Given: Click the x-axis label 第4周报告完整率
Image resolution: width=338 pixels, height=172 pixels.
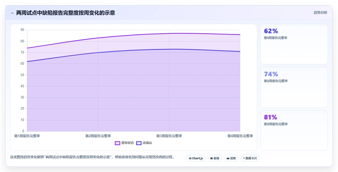Looking at the screenshot, I should tap(240, 136).
